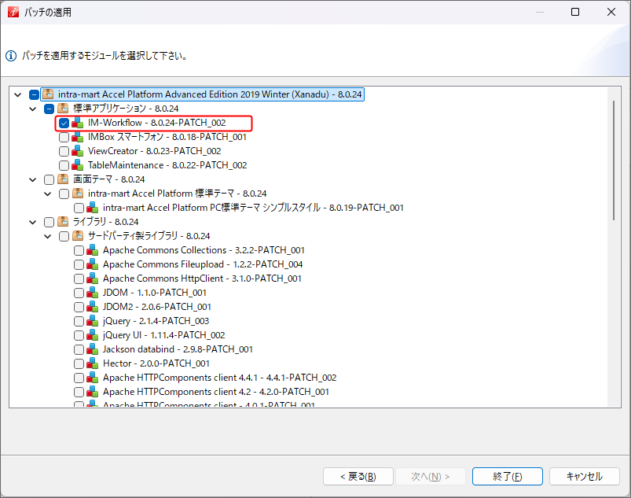
Task: Check the ViewCreator patch checkbox
Action: click(64, 152)
